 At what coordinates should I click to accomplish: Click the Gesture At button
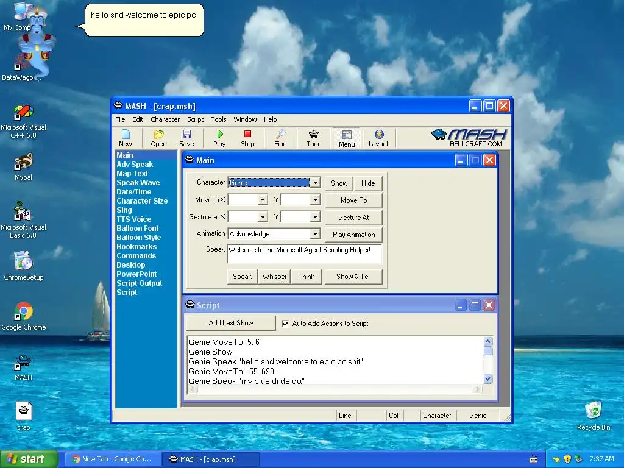pyautogui.click(x=354, y=218)
